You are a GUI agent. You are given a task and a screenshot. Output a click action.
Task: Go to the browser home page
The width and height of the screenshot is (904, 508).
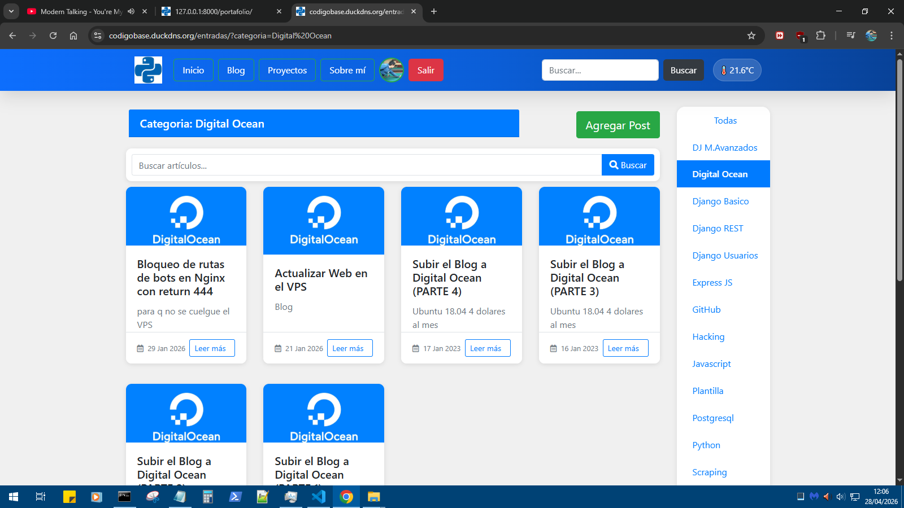pyautogui.click(x=73, y=36)
